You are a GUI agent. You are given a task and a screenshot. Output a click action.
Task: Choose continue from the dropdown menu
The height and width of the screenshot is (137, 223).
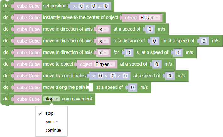pyautogui.click(x=53, y=130)
